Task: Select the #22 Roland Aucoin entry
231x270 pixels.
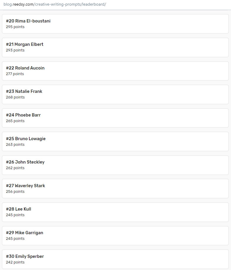Action: 115,71
